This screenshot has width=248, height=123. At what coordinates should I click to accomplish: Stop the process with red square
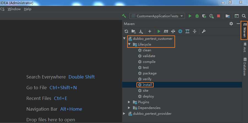(219, 16)
